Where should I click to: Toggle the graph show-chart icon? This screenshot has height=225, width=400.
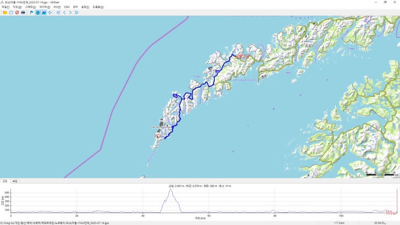click(x=44, y=12)
